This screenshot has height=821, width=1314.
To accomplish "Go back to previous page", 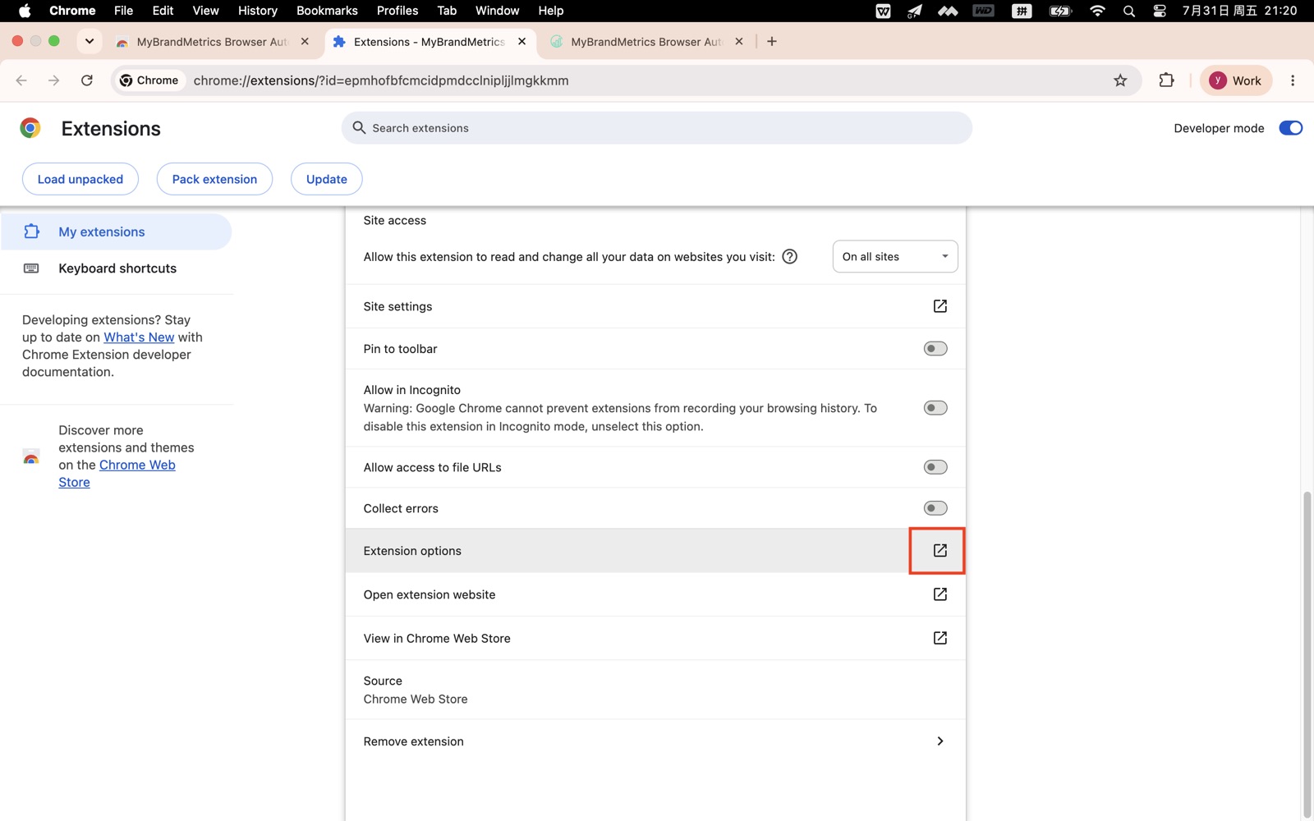I will [21, 80].
